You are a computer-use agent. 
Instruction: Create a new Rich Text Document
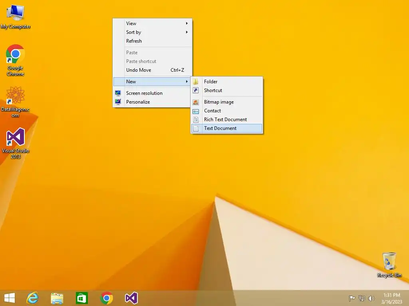tap(227, 120)
